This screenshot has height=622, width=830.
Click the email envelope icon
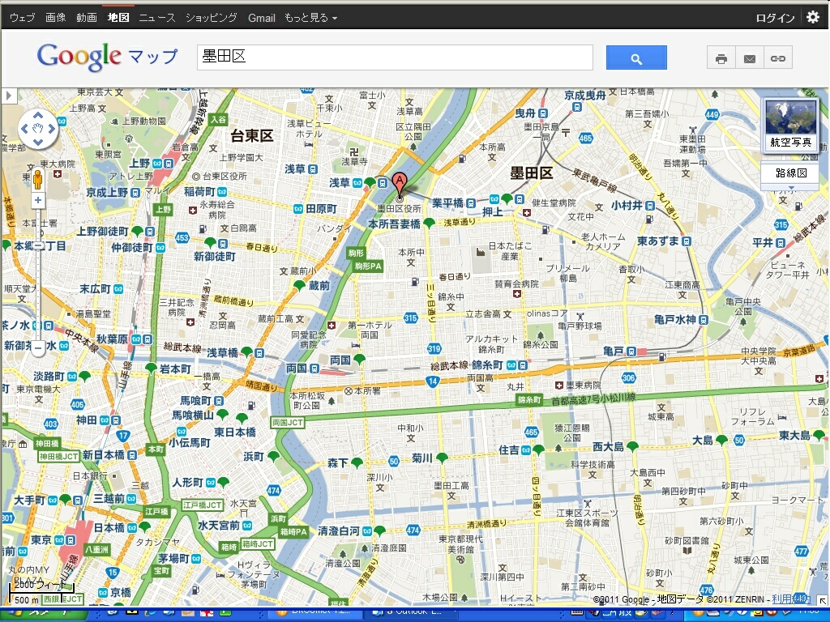(750, 58)
